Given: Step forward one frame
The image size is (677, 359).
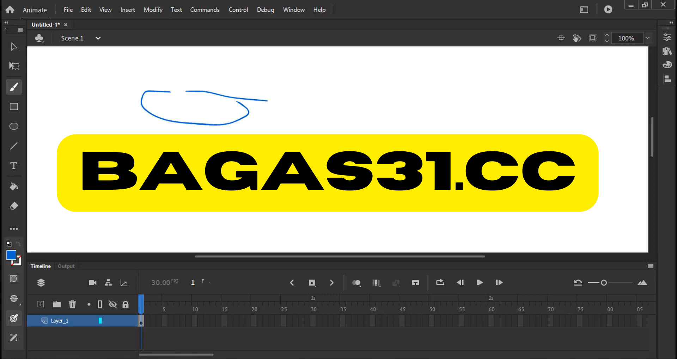Looking at the screenshot, I should (499, 282).
